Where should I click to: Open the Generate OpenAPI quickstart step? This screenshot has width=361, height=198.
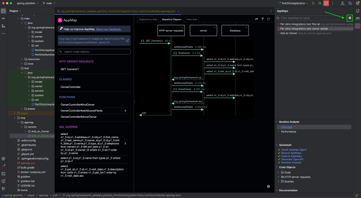[x=292, y=159]
